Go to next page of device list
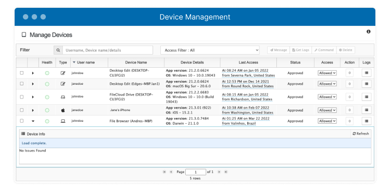390x191 pixels. coord(219,172)
